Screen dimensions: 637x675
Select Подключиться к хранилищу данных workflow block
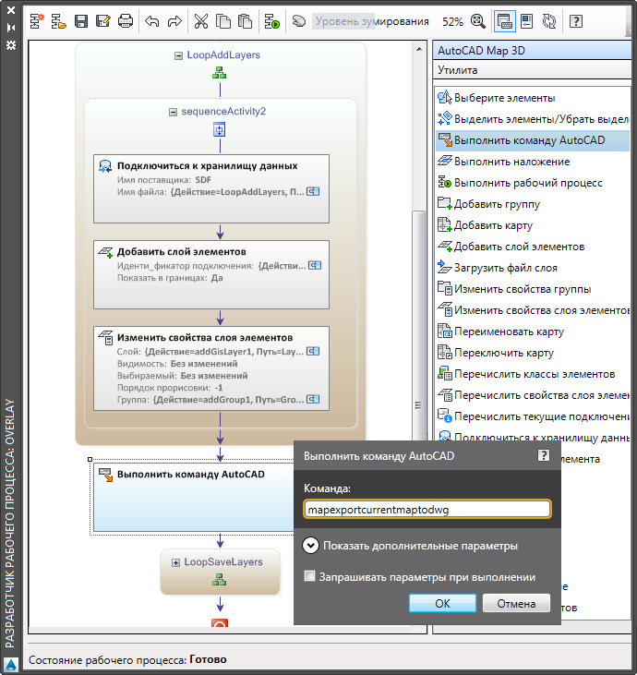tap(211, 188)
